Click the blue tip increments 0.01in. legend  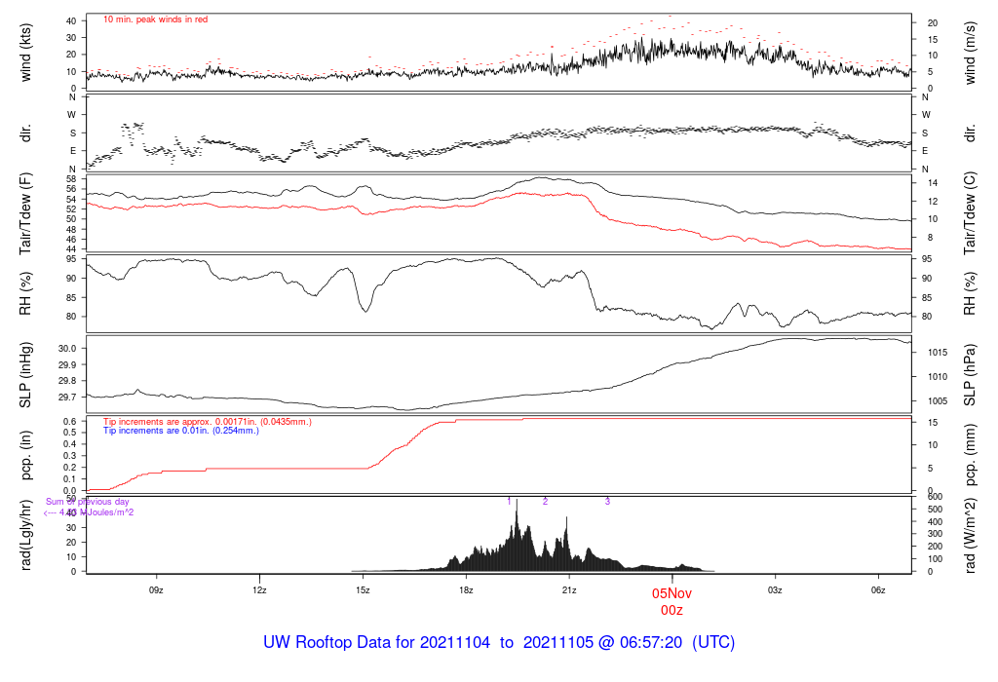(x=180, y=431)
